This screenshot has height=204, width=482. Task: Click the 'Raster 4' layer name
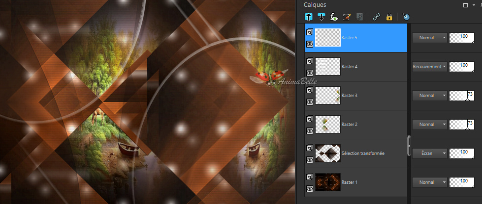pos(349,67)
